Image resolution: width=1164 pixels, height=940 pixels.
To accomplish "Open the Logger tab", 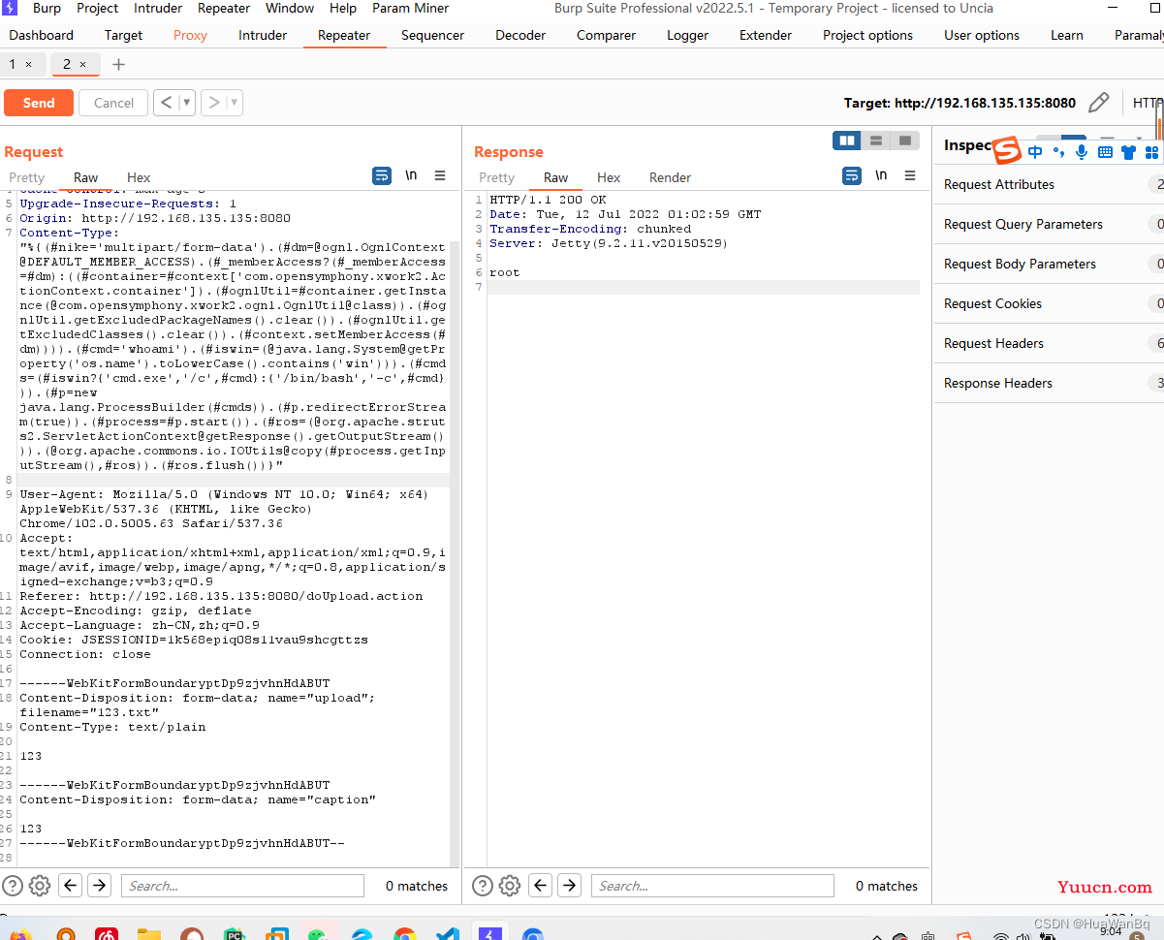I will coord(687,35).
